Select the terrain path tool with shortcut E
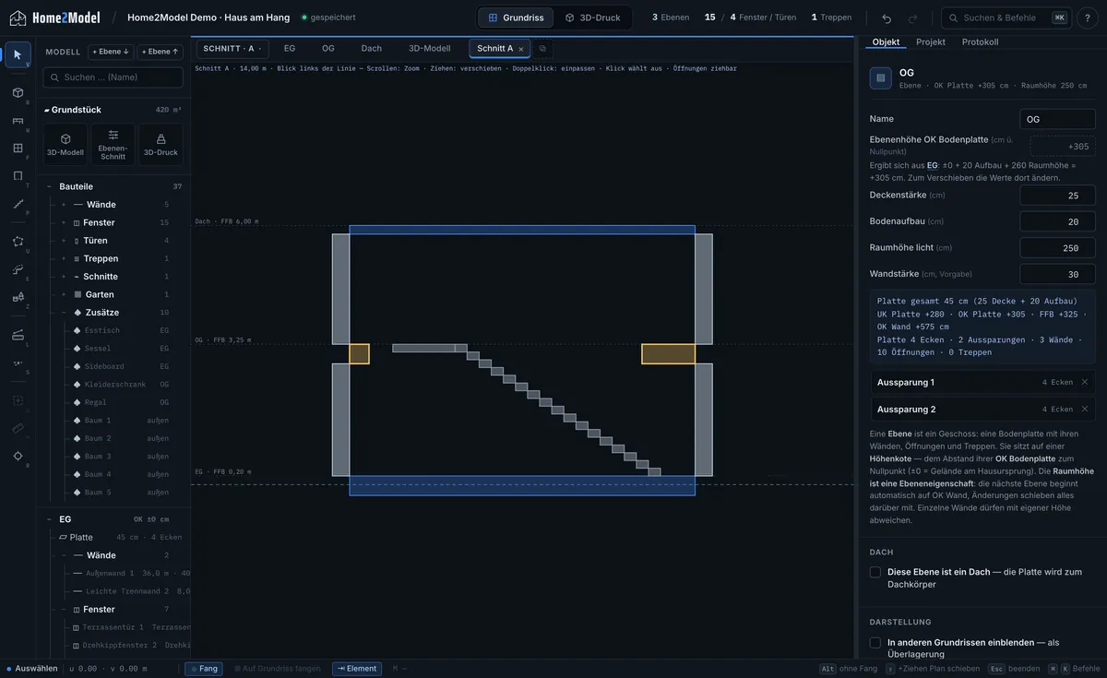The height and width of the screenshot is (678, 1107). [18, 269]
